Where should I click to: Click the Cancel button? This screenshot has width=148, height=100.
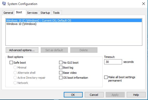point(94,95)
